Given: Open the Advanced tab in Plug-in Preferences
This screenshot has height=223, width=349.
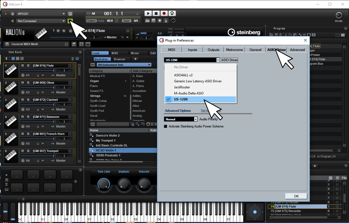Looking at the screenshot, I should tap(297, 50).
